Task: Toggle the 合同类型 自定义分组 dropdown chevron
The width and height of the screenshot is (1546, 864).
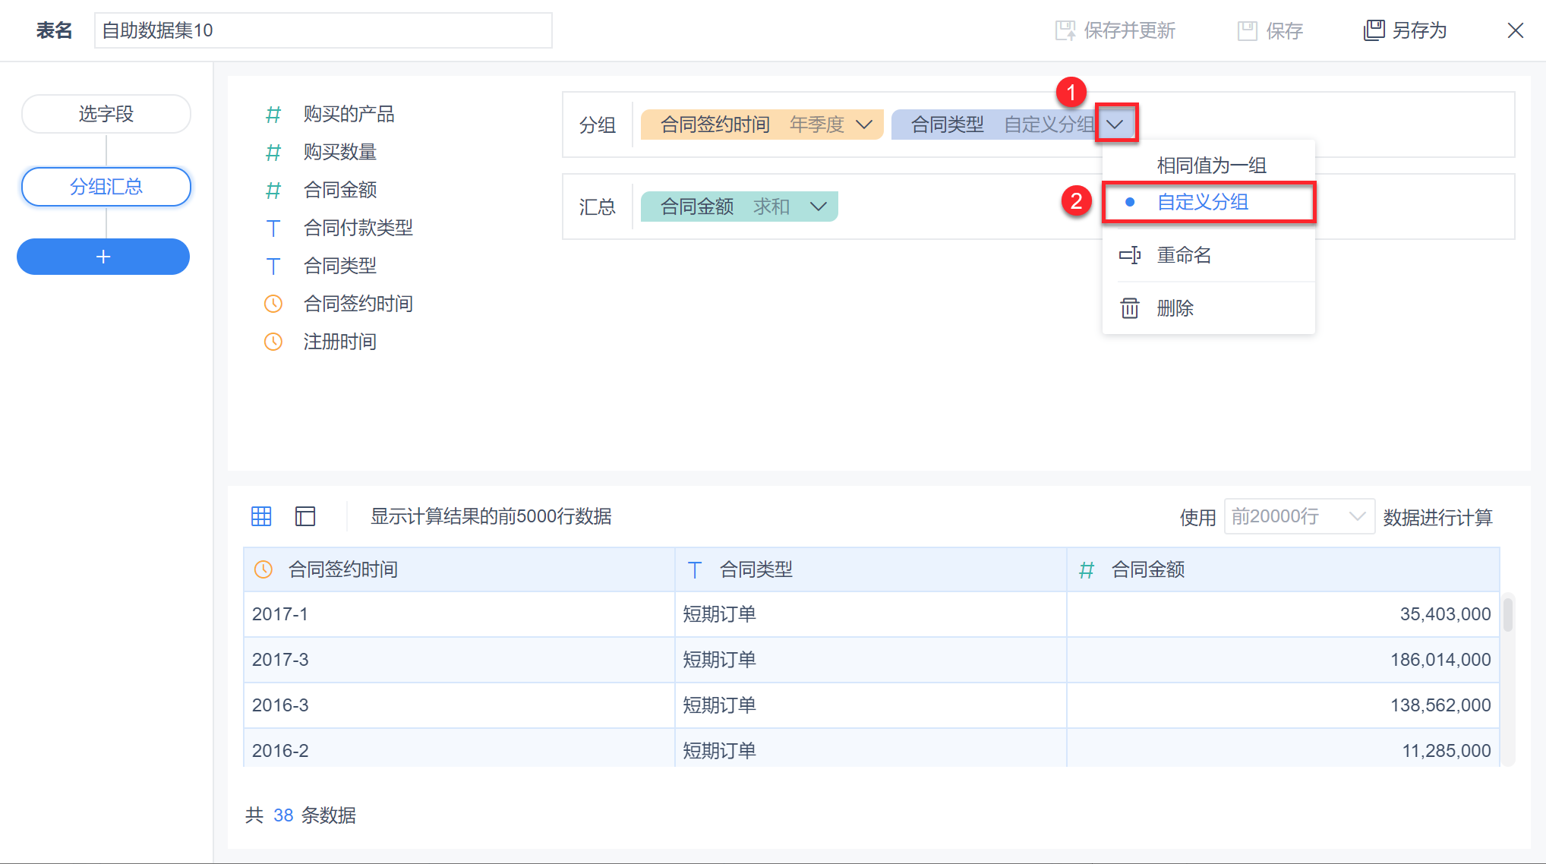Action: tap(1115, 125)
